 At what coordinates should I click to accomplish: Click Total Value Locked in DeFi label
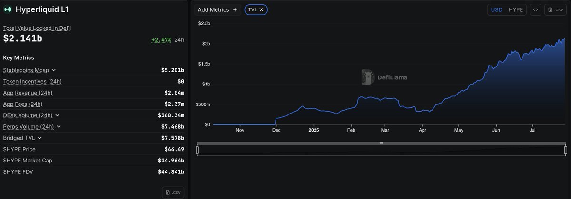pyautogui.click(x=37, y=28)
